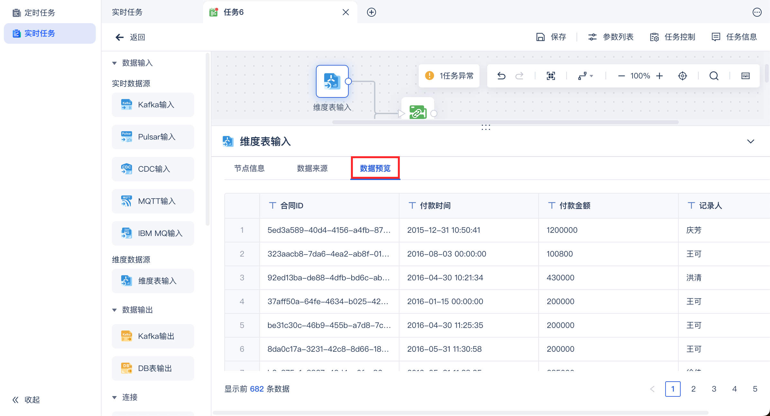Viewport: 770px width, 416px height.
Task: Open the more options ellipsis menu
Action: click(757, 12)
